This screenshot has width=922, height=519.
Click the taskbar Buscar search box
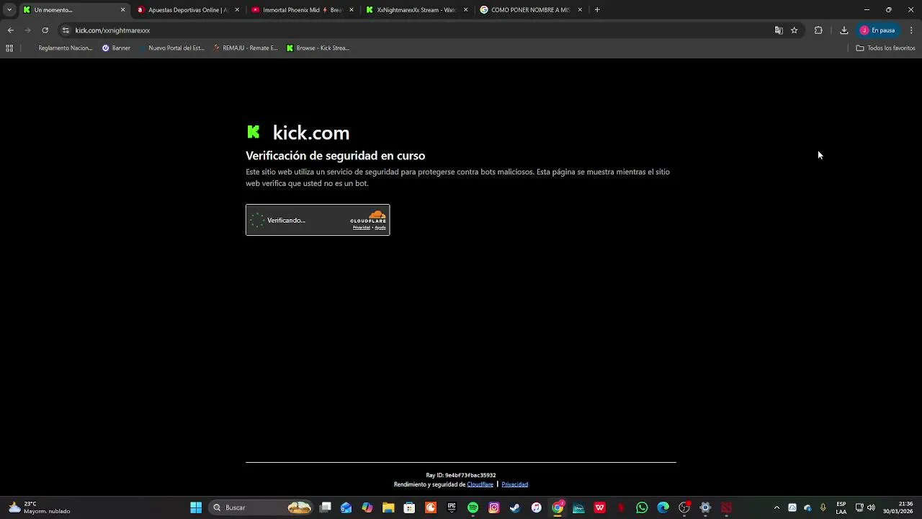click(x=261, y=507)
